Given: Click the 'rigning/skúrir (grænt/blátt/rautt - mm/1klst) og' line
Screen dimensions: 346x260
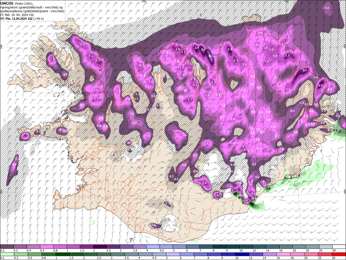Looking at the screenshot, I should click(x=32, y=7).
